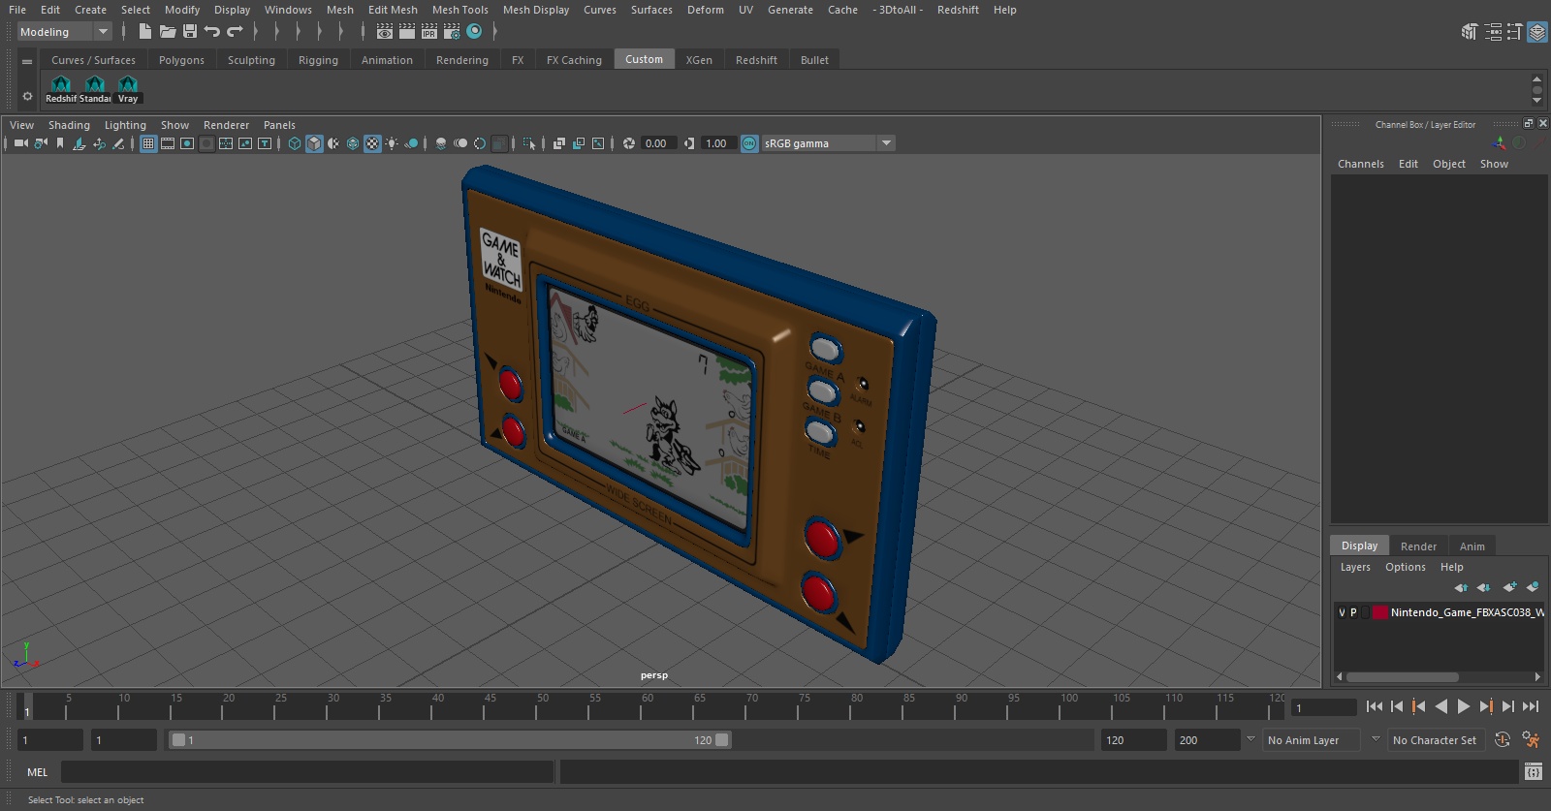Click the MEL command input field

[x=307, y=772]
